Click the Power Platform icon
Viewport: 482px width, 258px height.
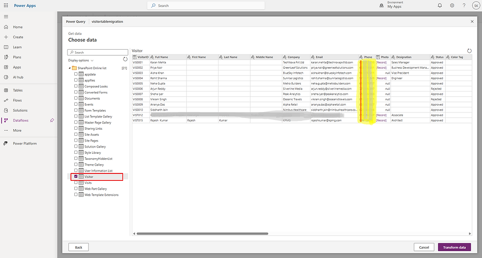pos(5,143)
